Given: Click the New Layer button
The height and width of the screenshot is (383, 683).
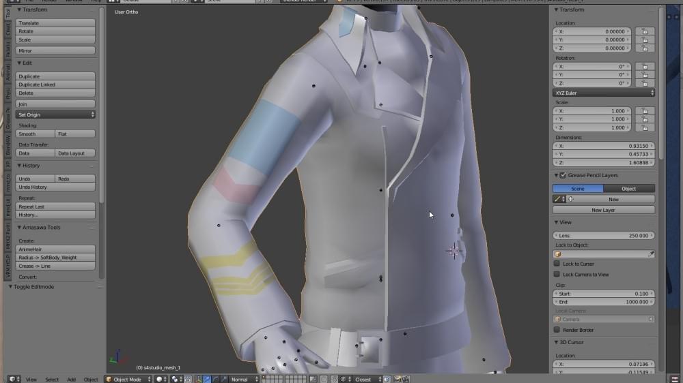Looking at the screenshot, I should click(x=603, y=210).
